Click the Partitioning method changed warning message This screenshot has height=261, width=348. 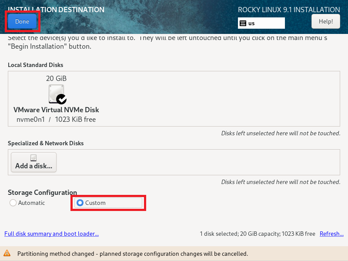click(x=133, y=254)
